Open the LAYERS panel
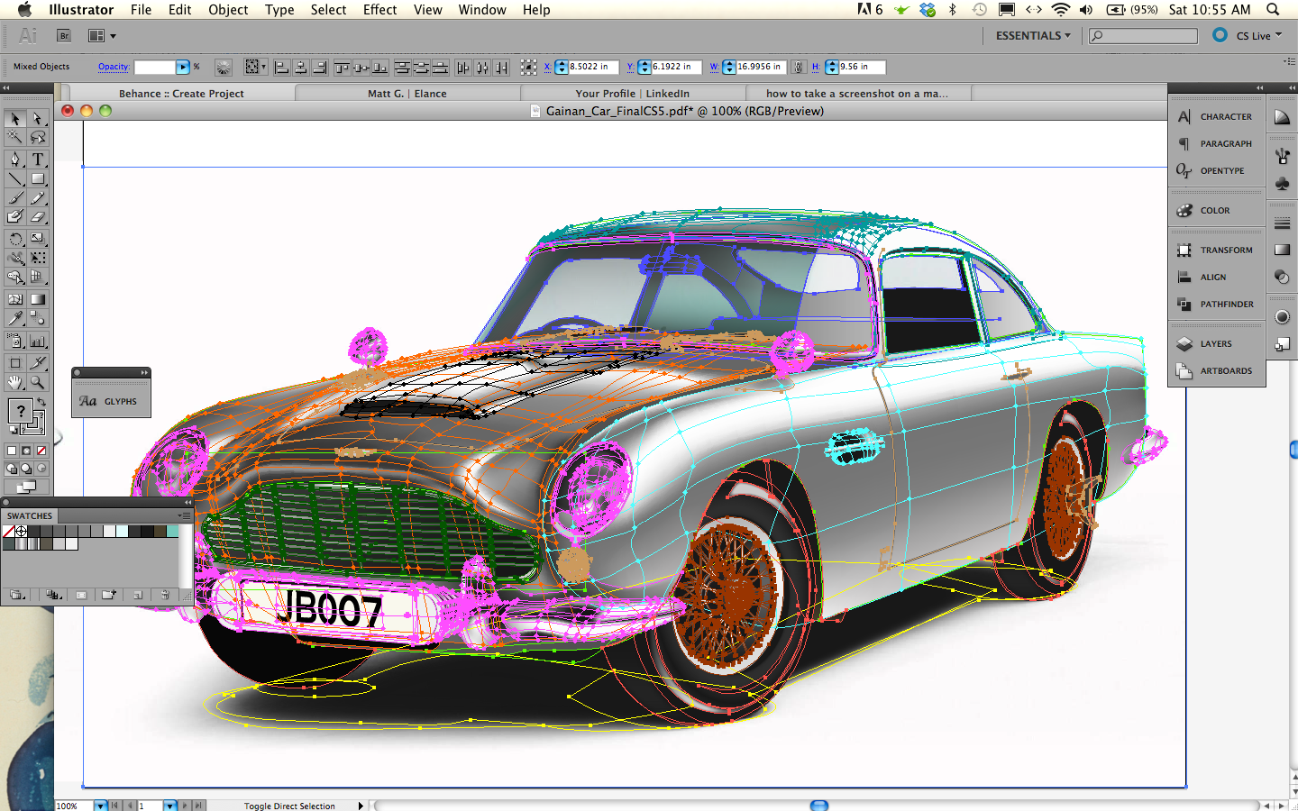Viewport: 1298px width, 811px height. tap(1215, 344)
